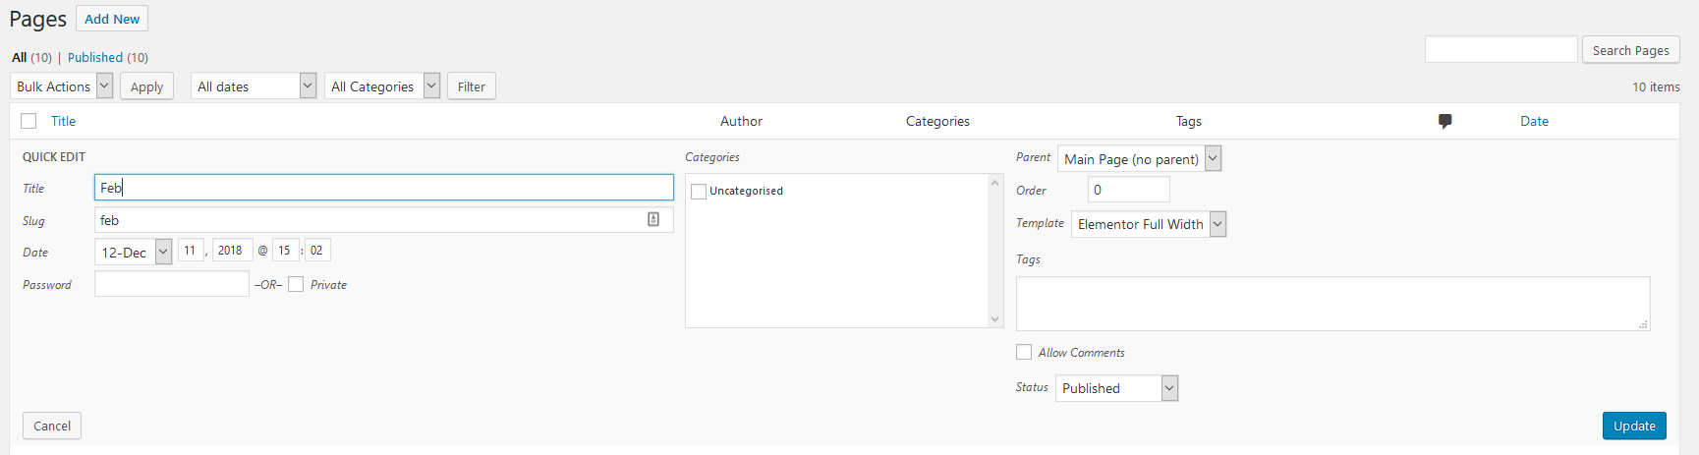
Task: Click Add New page button
Action: 112,19
